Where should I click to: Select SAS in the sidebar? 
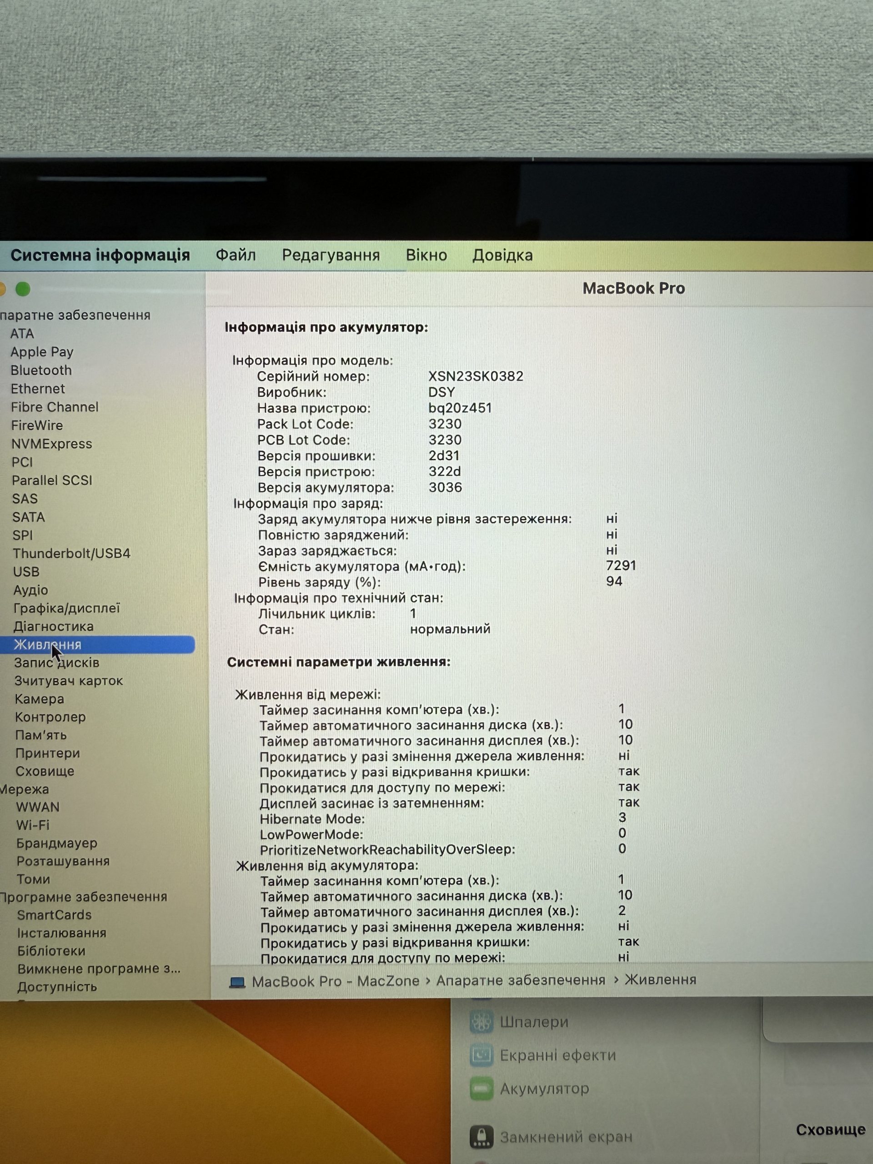(x=25, y=499)
